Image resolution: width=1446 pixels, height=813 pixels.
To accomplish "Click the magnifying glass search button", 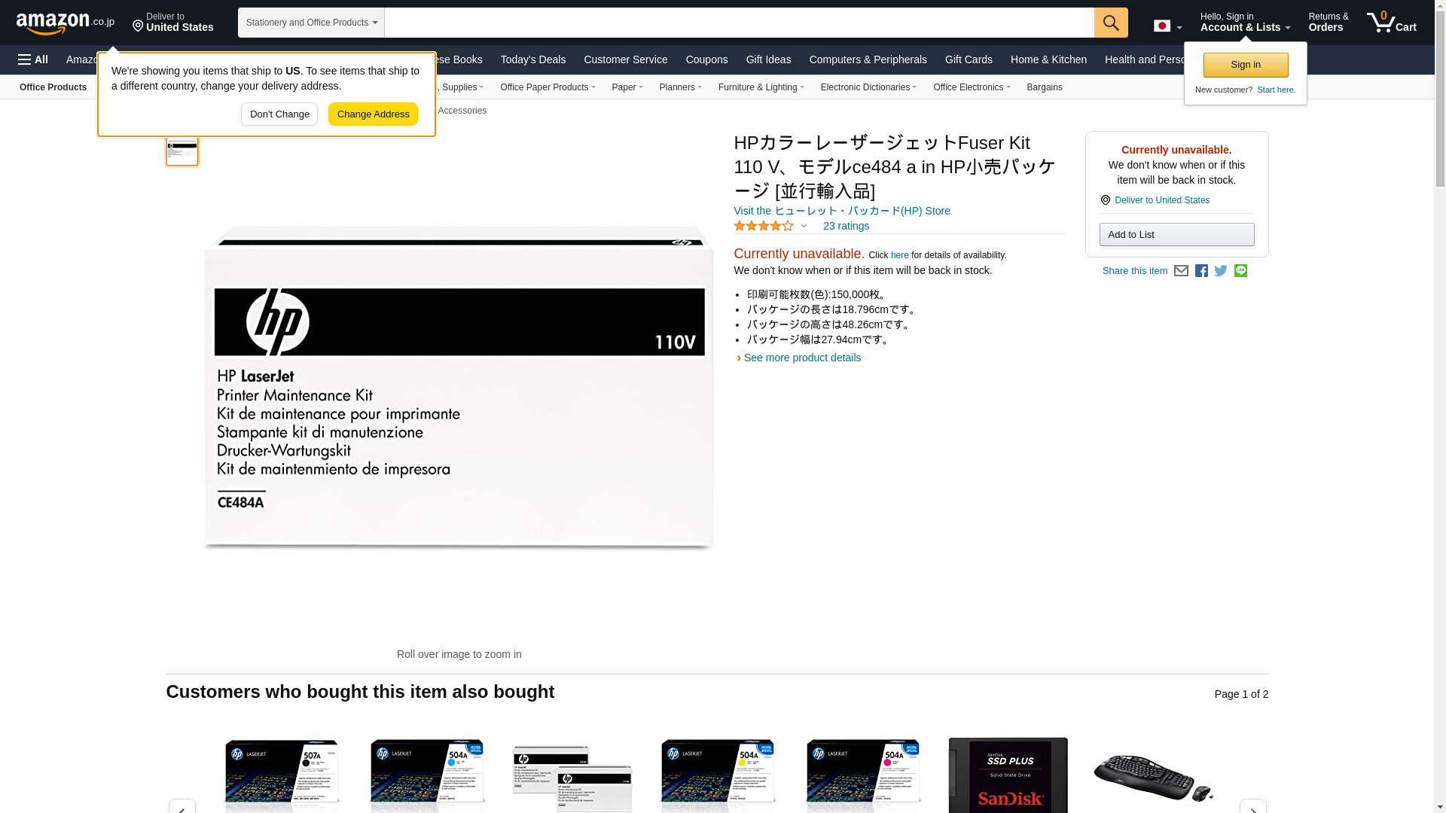I will [x=1110, y=23].
